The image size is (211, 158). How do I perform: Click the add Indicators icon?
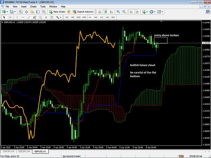click(x=144, y=12)
